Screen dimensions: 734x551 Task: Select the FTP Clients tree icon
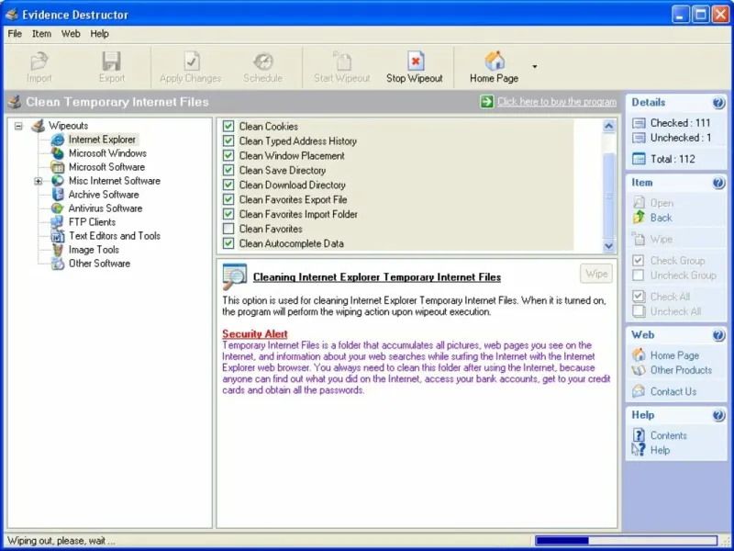57,222
